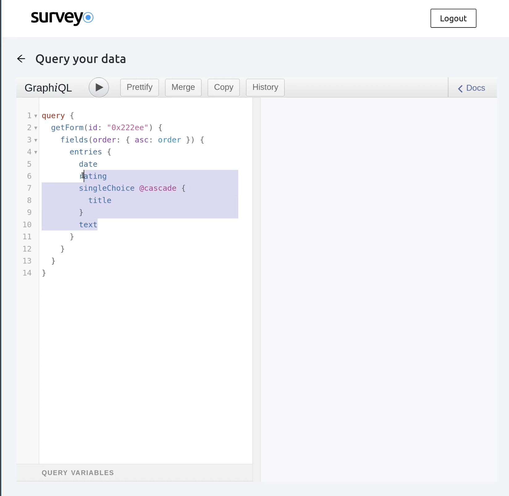Open the query History

(265, 87)
